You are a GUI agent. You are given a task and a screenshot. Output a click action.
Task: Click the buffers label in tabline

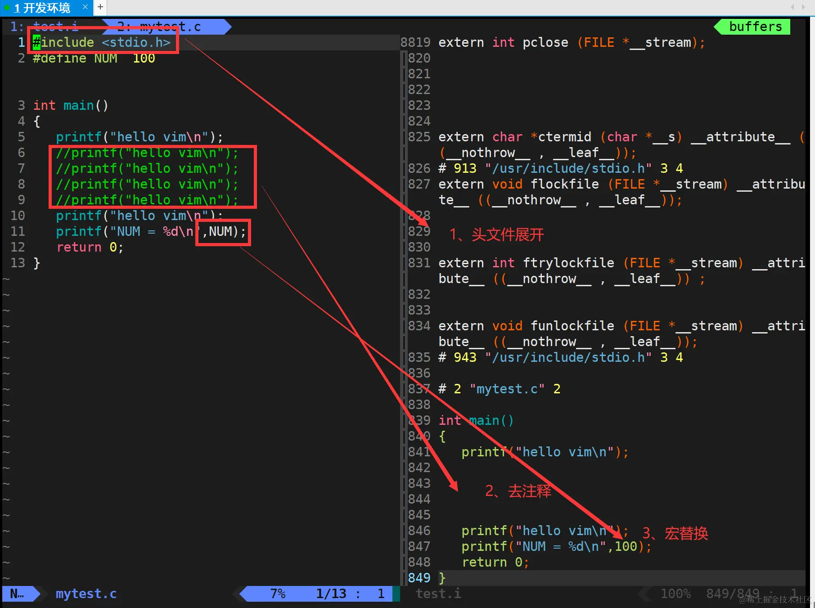click(756, 27)
